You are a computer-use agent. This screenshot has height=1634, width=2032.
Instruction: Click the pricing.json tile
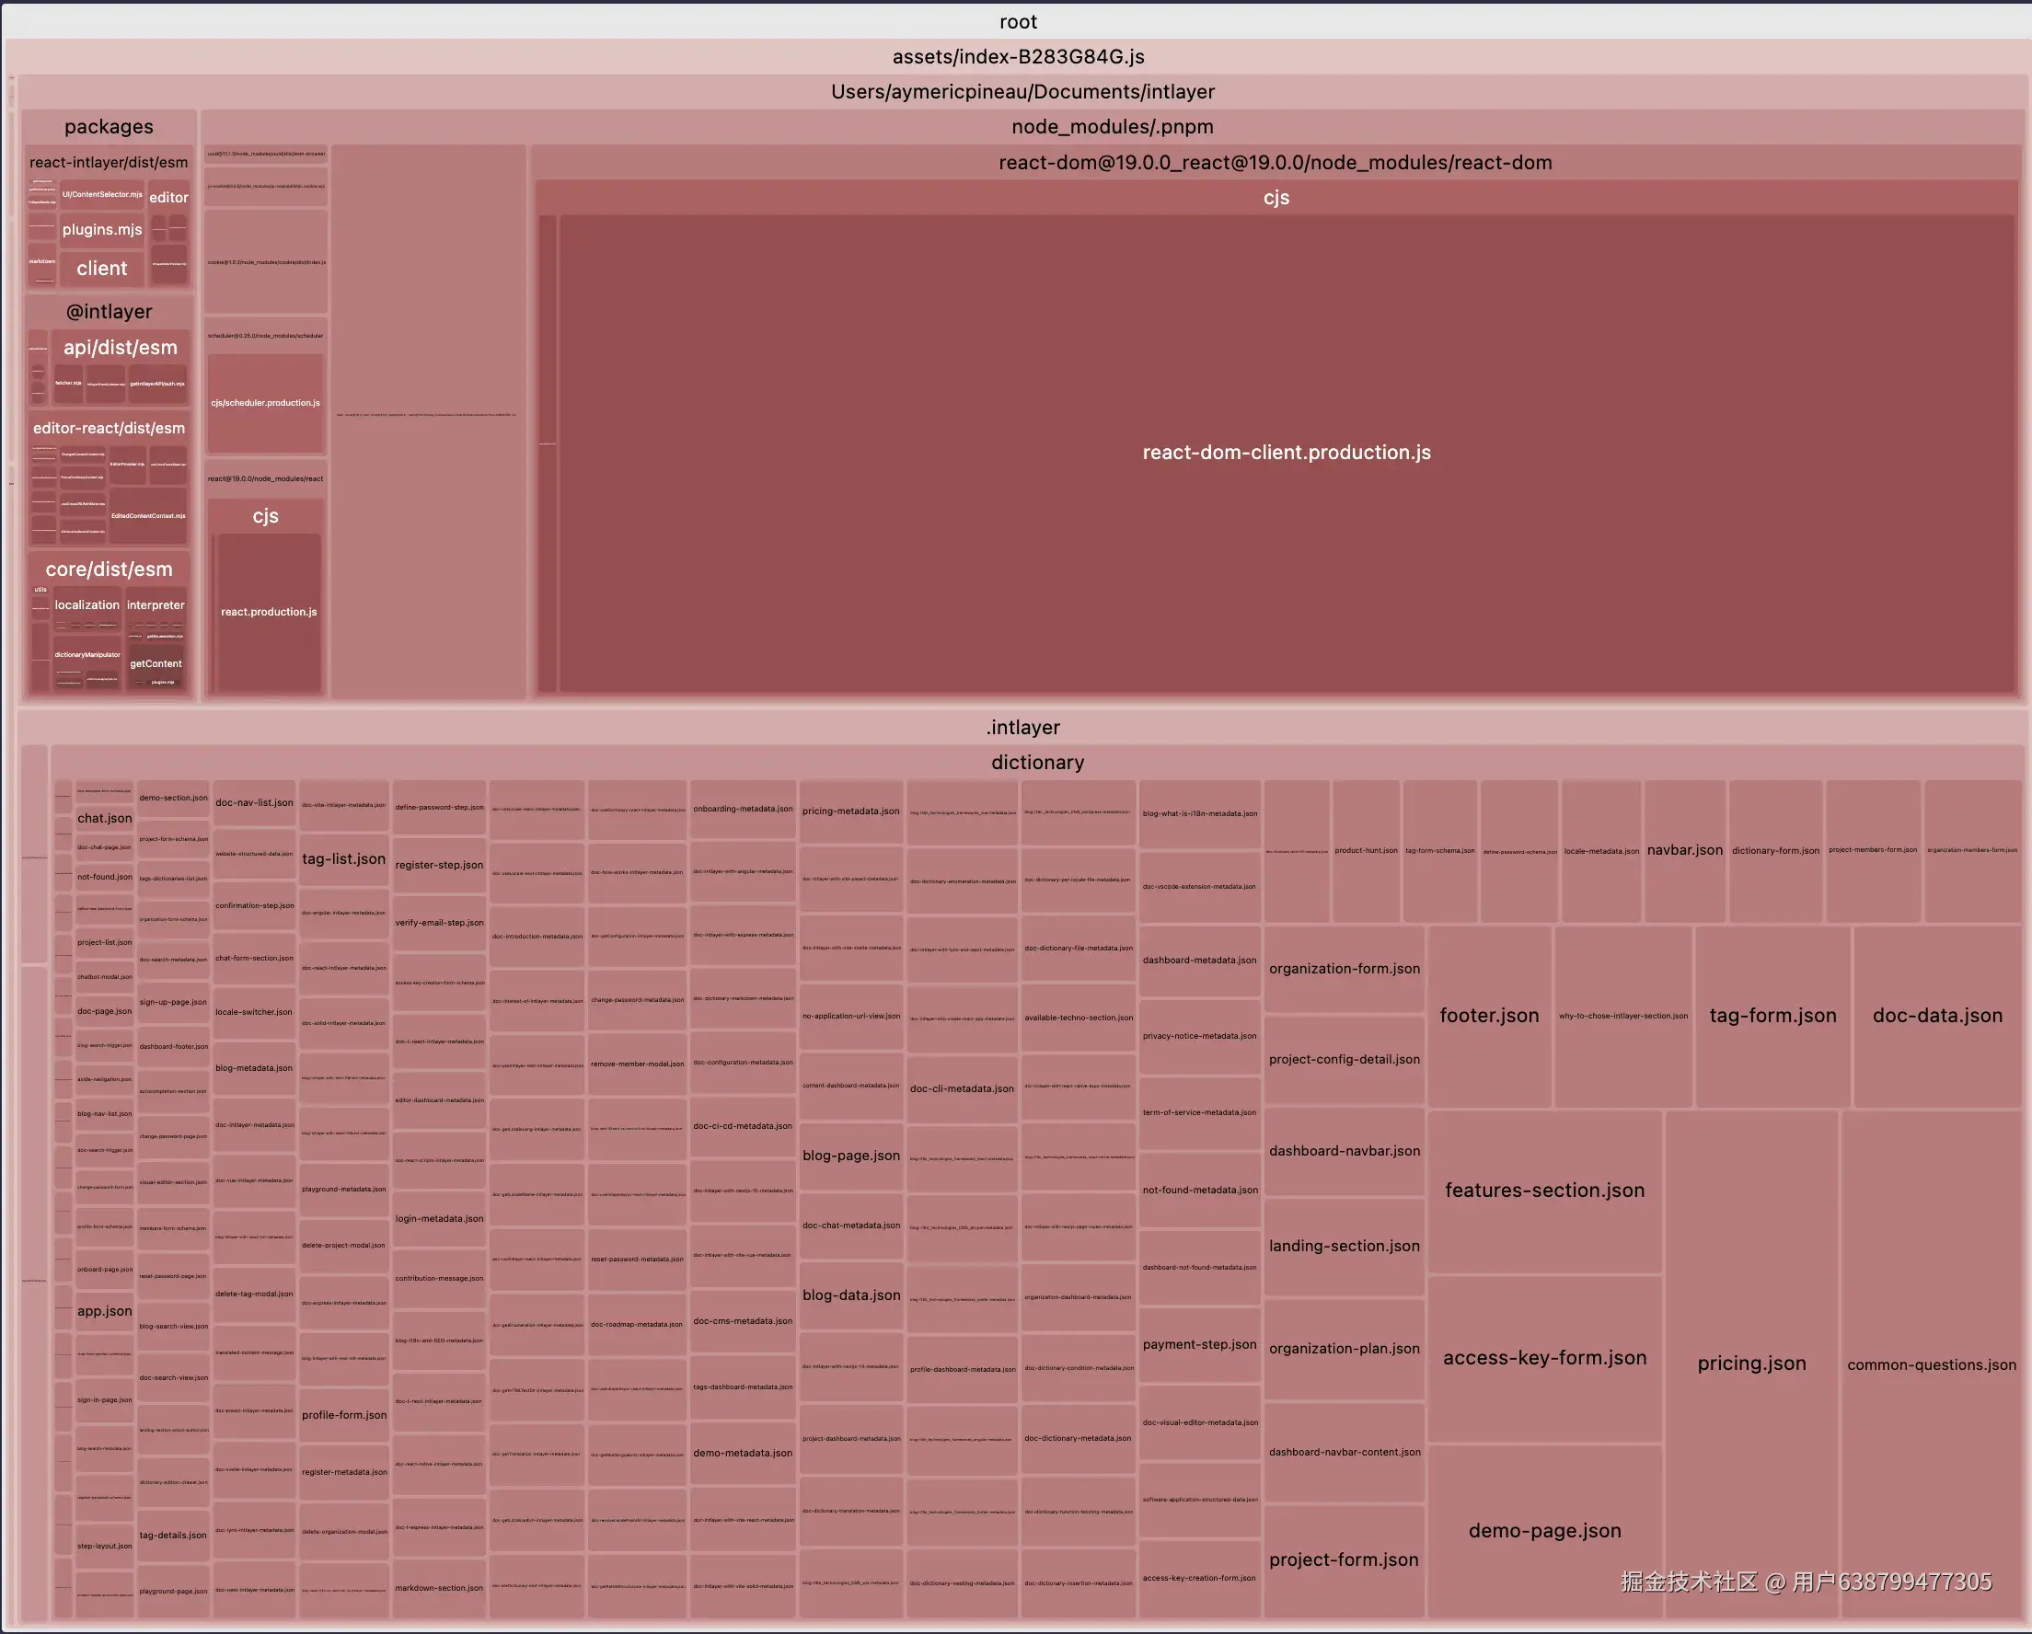point(1750,1363)
